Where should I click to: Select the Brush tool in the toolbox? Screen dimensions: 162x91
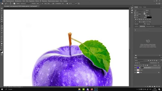point(2,24)
